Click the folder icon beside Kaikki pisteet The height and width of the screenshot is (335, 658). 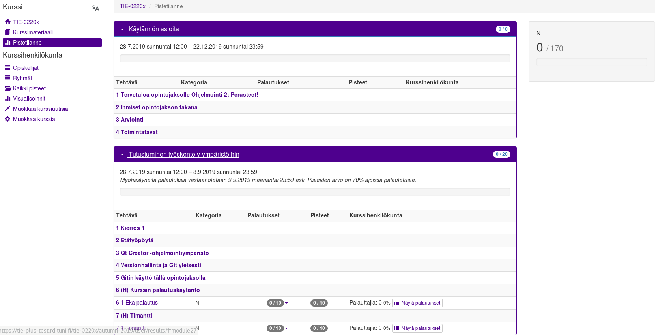(7, 88)
